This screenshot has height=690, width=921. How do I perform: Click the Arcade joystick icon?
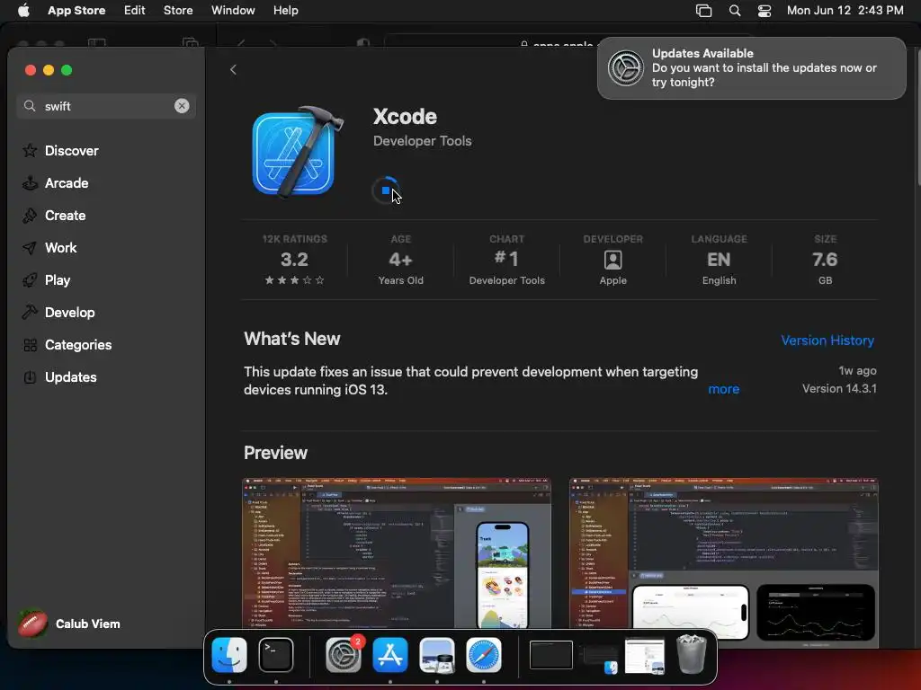tap(30, 183)
